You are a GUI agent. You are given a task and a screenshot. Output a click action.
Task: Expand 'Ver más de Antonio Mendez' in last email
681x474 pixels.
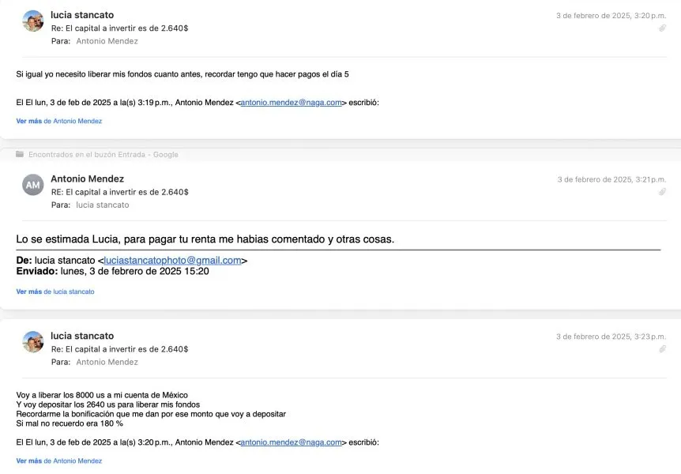tap(59, 461)
